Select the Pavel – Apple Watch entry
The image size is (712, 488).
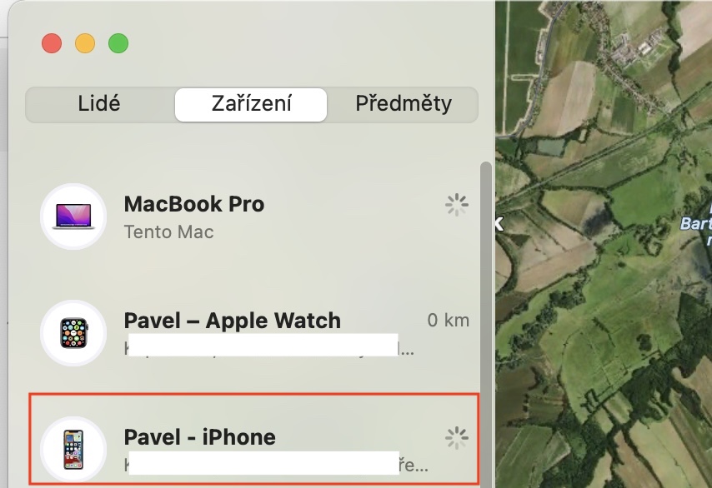coord(254,333)
